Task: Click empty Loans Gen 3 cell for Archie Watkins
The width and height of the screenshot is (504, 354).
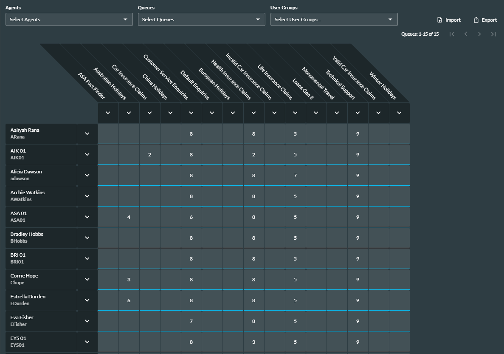Action: pos(316,196)
